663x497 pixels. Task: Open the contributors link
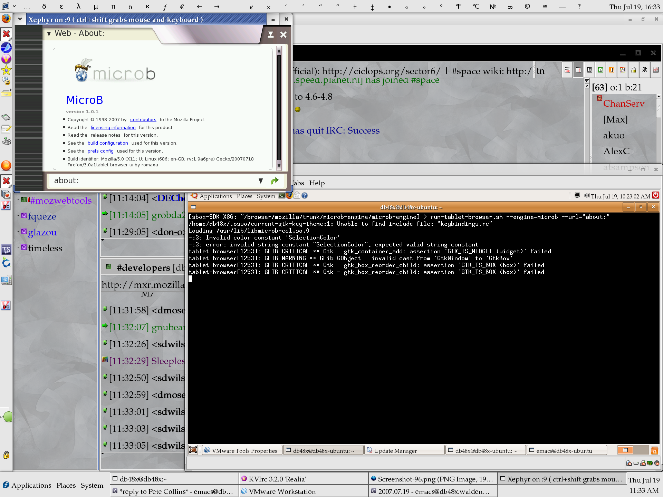coord(143,119)
